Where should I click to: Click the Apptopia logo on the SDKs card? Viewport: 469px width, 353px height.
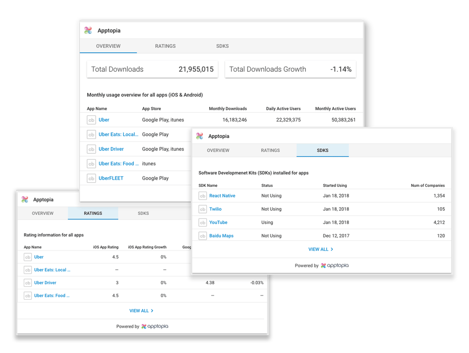[x=199, y=136]
